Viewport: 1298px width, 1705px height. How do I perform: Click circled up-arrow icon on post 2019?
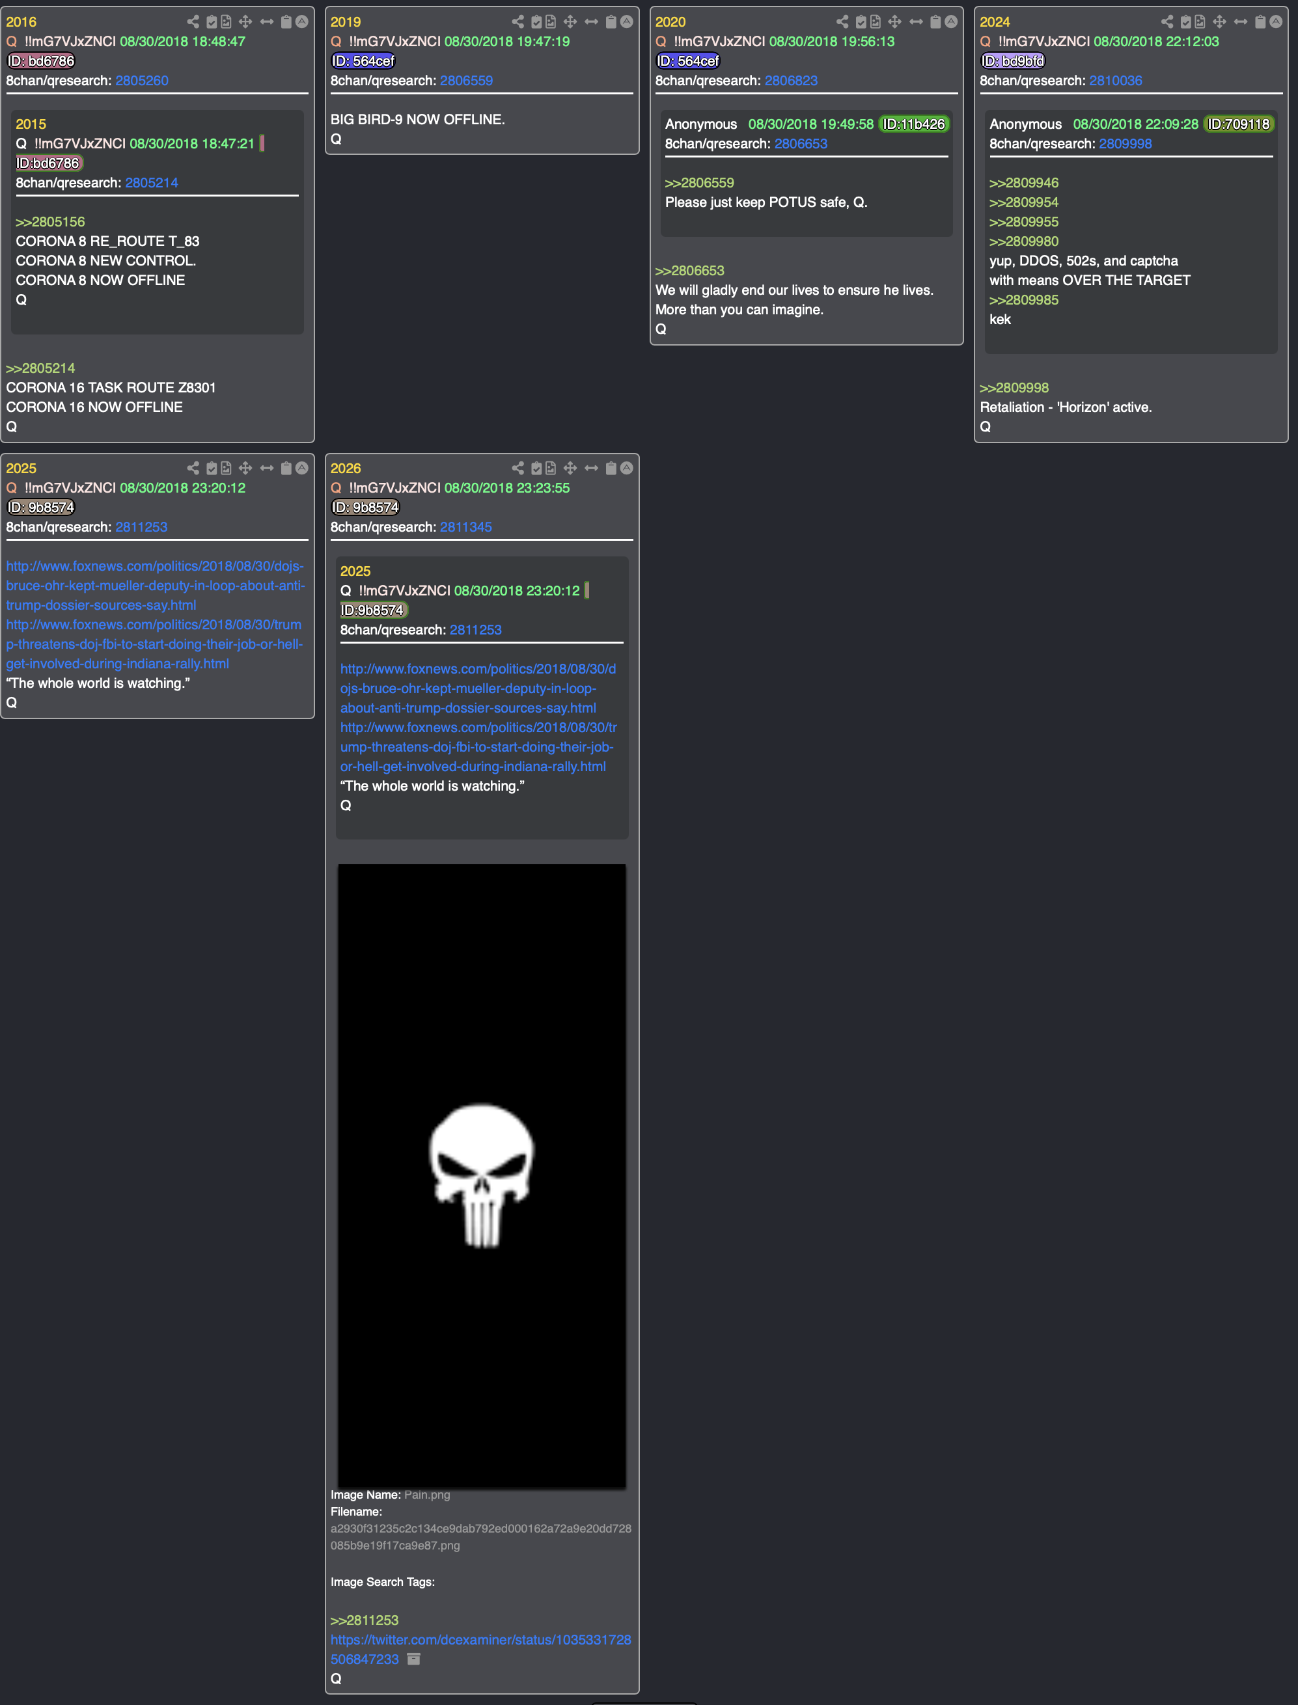[x=627, y=21]
